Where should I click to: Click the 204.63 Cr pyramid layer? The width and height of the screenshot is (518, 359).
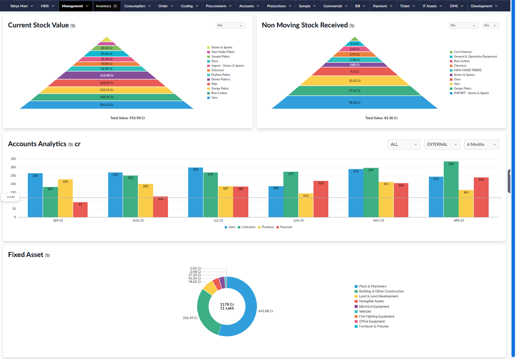[107, 105]
